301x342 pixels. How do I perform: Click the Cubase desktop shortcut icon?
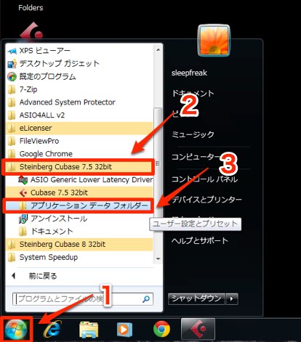31,30
